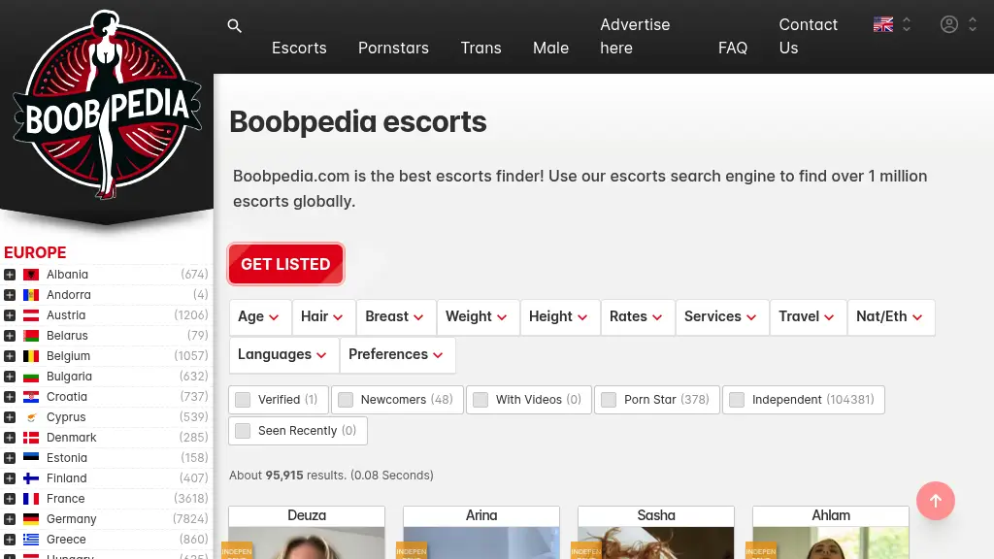Screen dimensions: 994x559
Task: Open the user account icon menu
Action: click(957, 25)
